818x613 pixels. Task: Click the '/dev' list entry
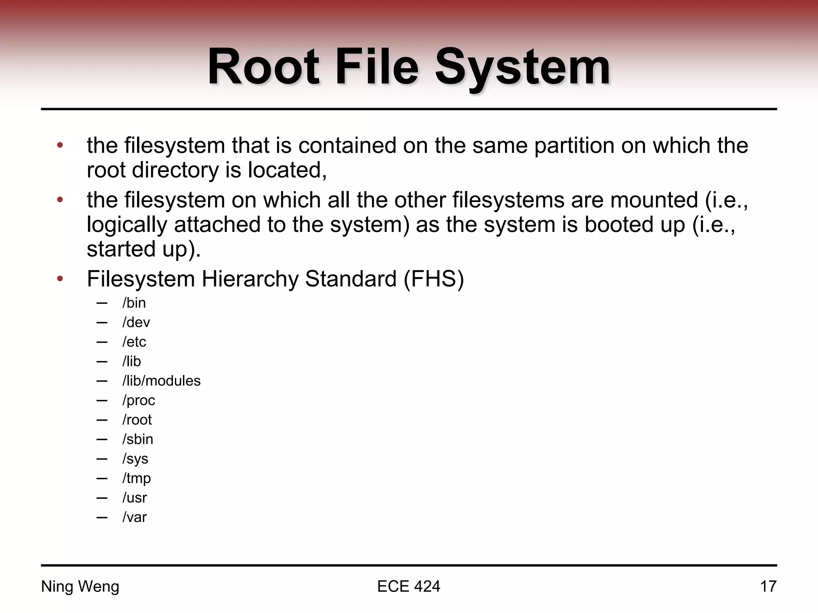tap(136, 322)
